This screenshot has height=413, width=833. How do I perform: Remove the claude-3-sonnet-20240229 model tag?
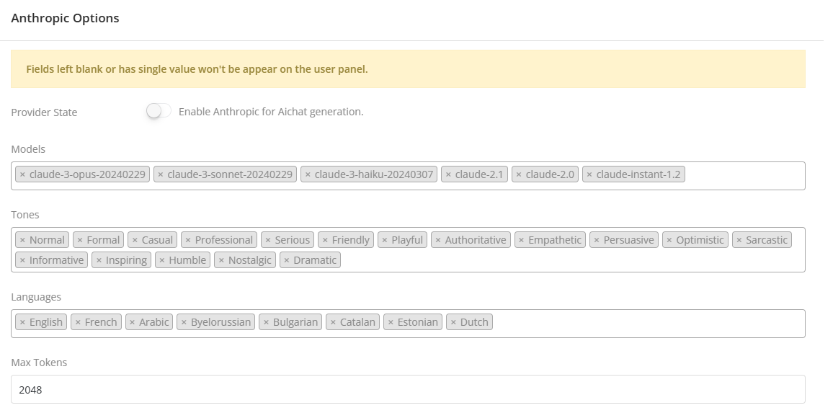pyautogui.click(x=161, y=174)
